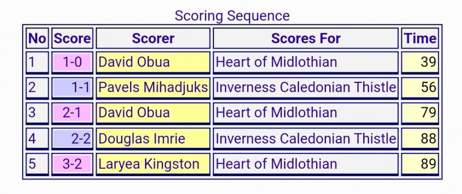Click the blue 1-1 score cell
This screenshot has width=462, height=194.
(72, 88)
